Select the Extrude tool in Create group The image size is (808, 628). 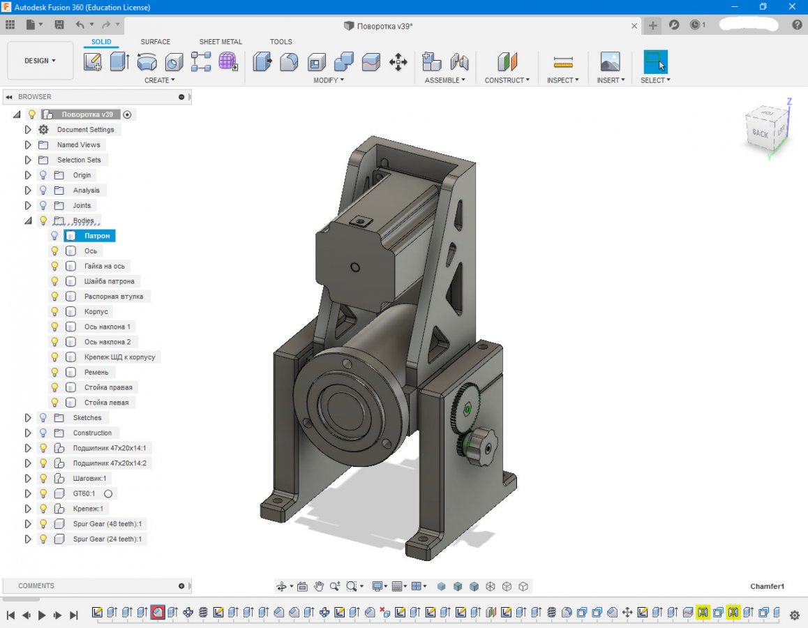(119, 62)
